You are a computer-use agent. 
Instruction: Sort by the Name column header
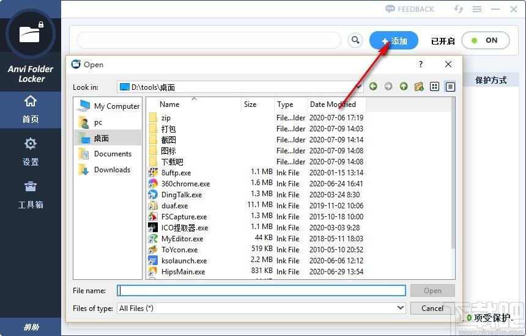point(194,104)
